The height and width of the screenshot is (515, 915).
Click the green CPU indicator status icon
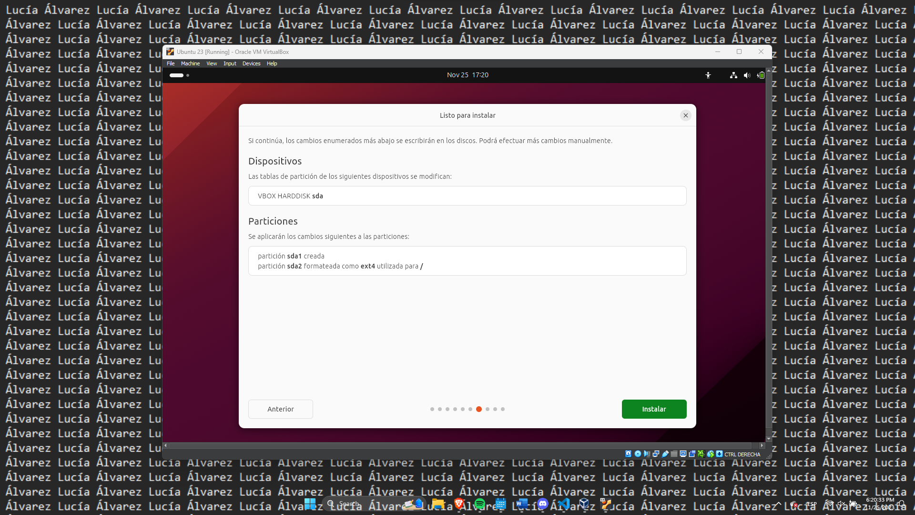tap(701, 454)
